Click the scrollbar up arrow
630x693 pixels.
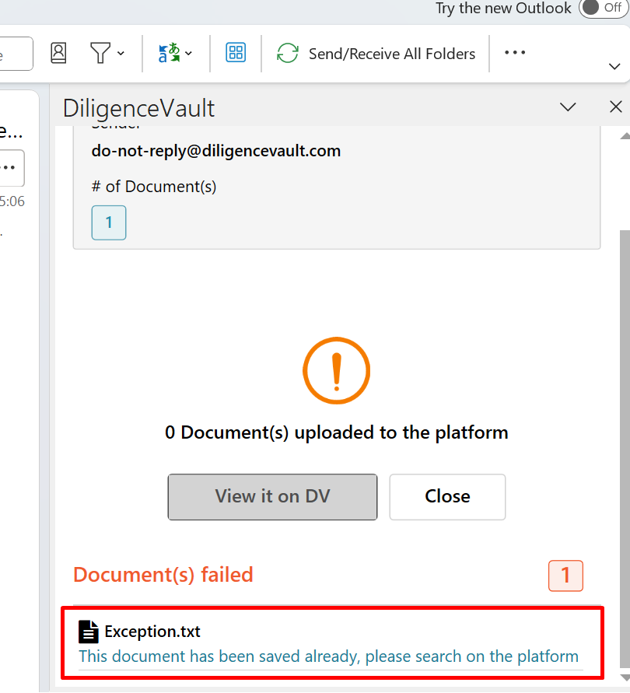[625, 136]
